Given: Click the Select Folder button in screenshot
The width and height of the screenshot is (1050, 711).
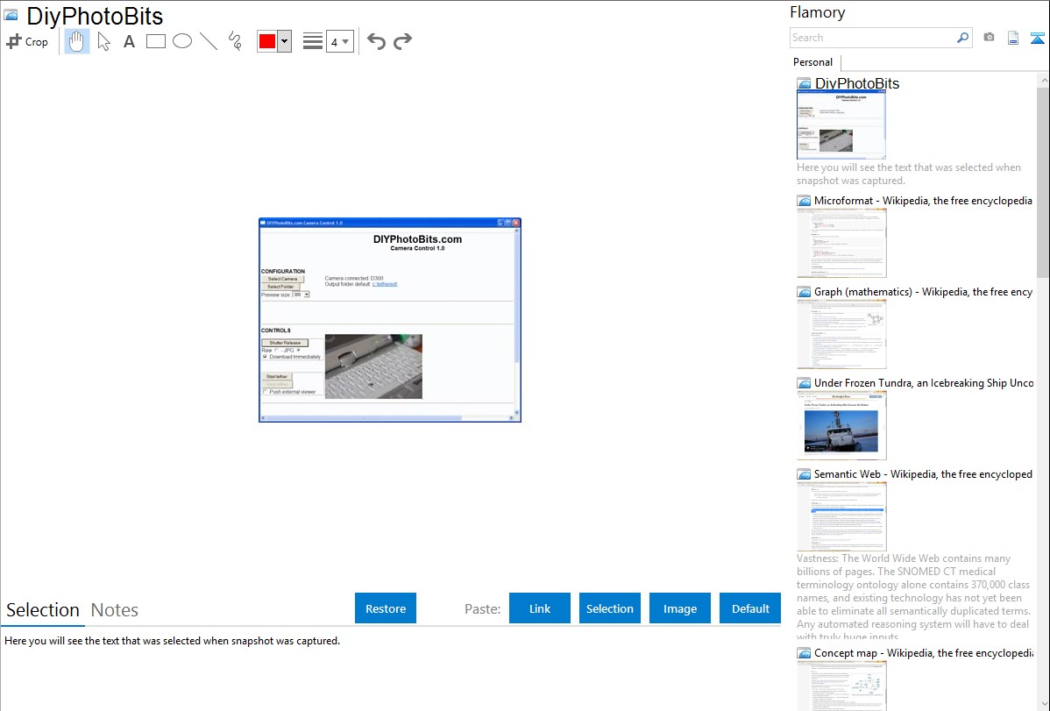Looking at the screenshot, I should [x=280, y=286].
